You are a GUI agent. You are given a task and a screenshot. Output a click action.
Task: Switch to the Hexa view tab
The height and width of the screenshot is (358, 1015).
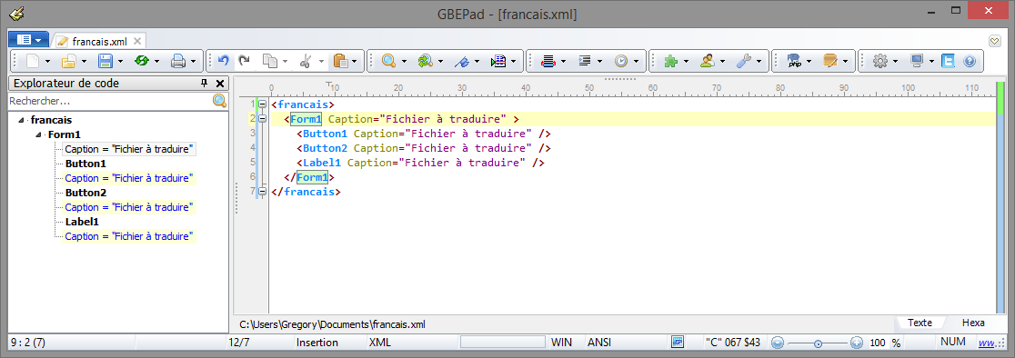[x=973, y=323]
